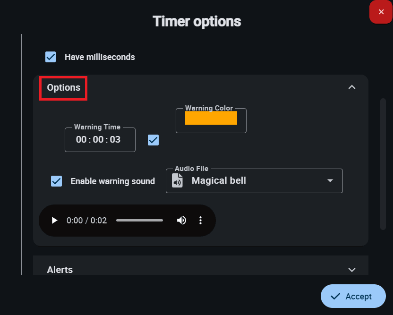Open audio player more options menu
Screen dimensions: 393x315
pos(201,221)
